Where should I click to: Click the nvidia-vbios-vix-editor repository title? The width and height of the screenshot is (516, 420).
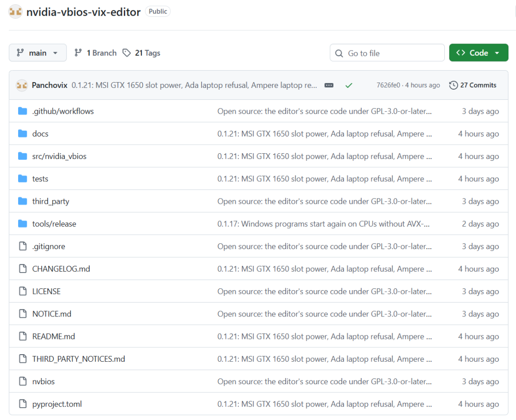point(83,12)
